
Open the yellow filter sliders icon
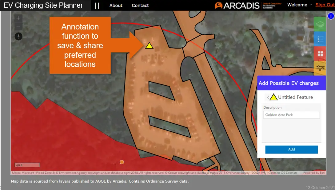tap(320, 68)
